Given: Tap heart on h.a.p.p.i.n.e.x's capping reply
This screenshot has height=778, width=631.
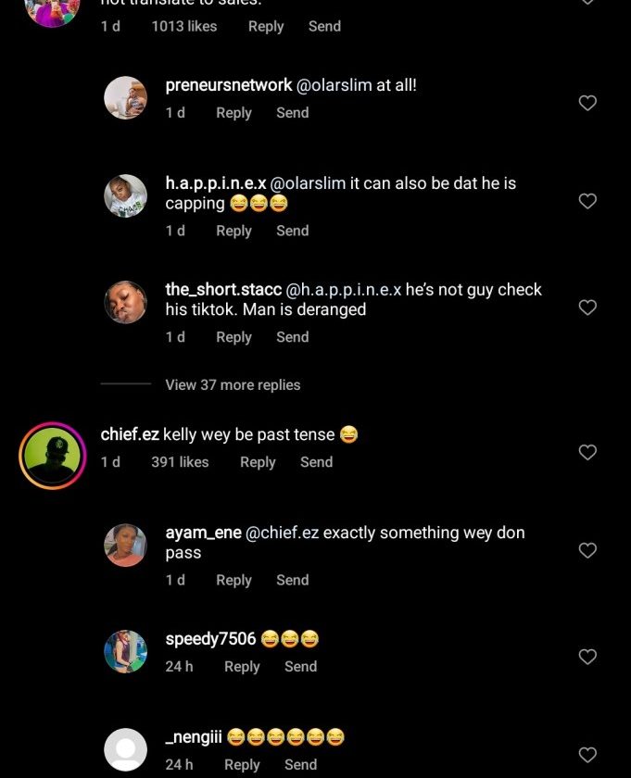Looking at the screenshot, I should (587, 201).
